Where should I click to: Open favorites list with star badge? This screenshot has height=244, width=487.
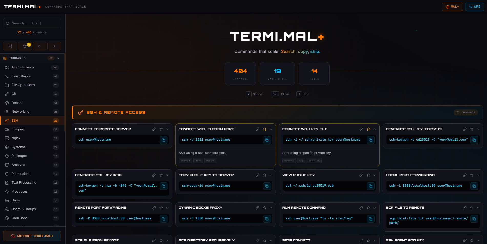(25, 46)
